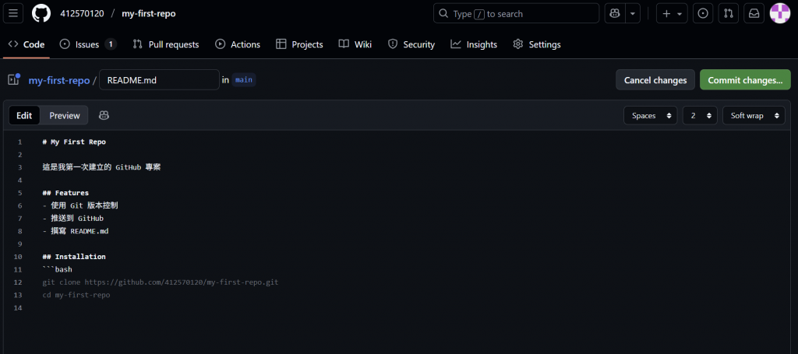This screenshot has width=798, height=354.
Task: Open the Create new plus dropdown
Action: [672, 14]
